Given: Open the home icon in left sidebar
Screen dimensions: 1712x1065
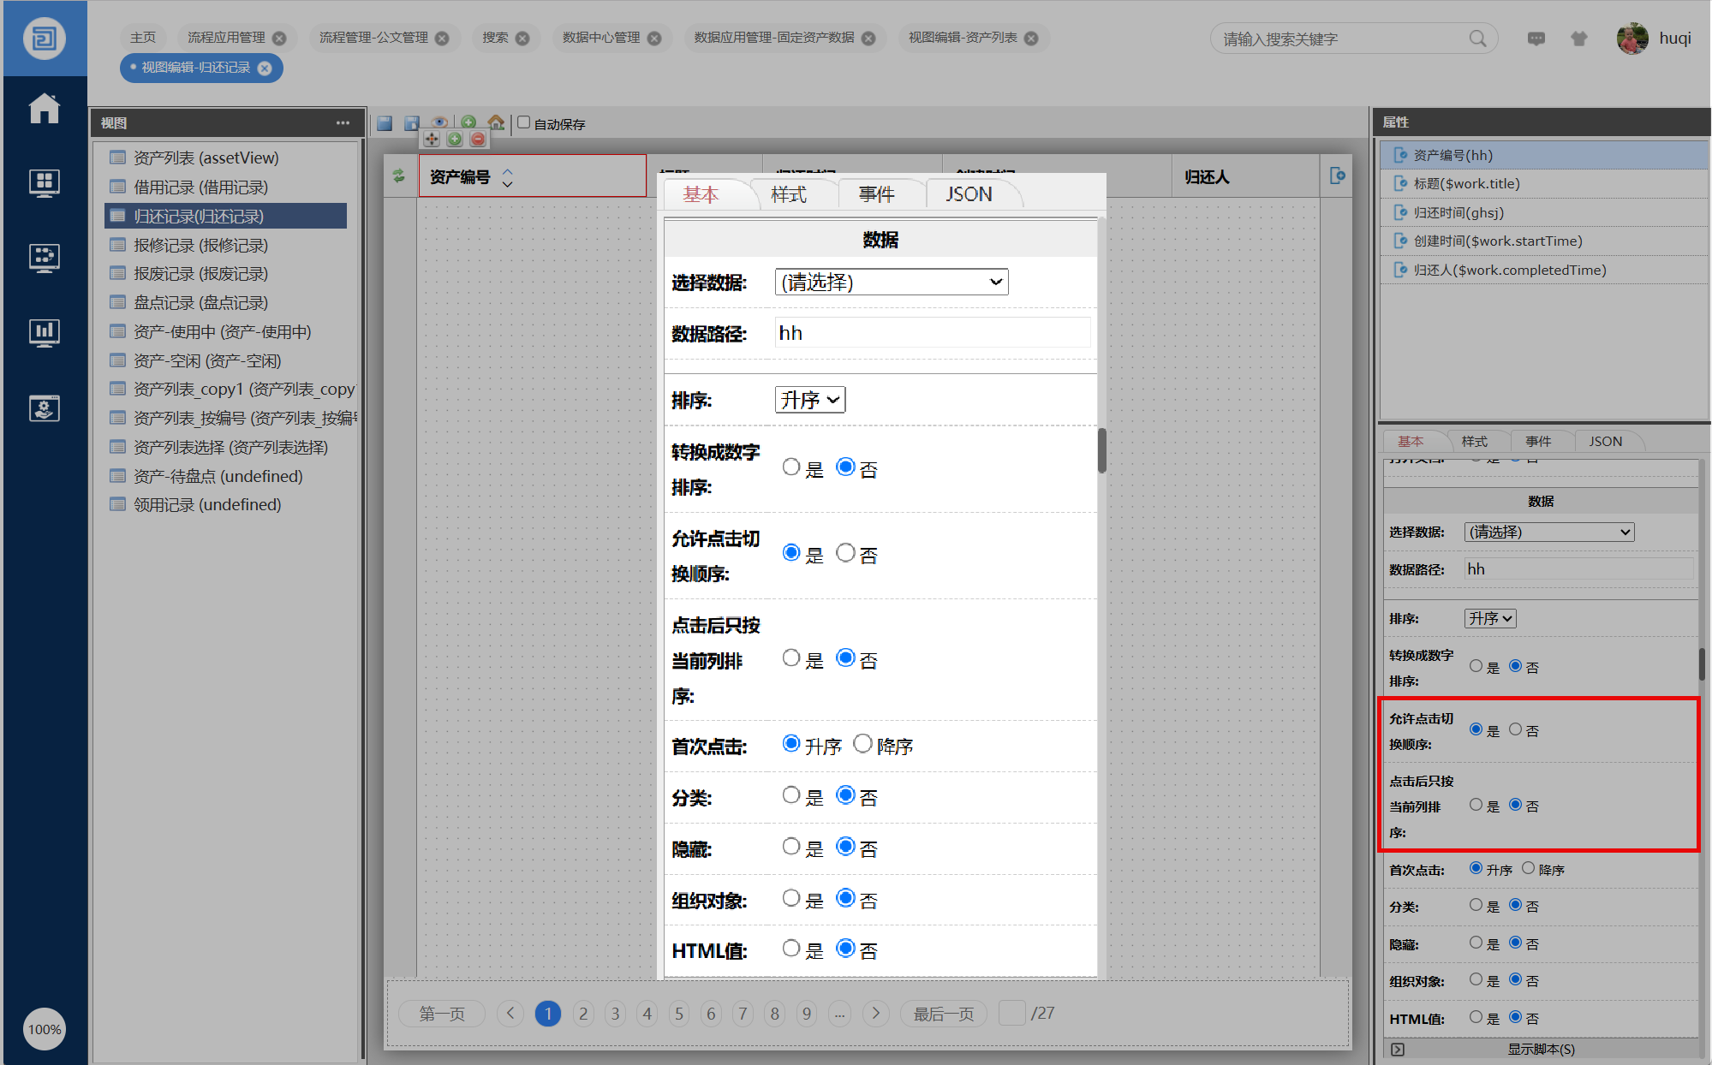Looking at the screenshot, I should pos(44,109).
